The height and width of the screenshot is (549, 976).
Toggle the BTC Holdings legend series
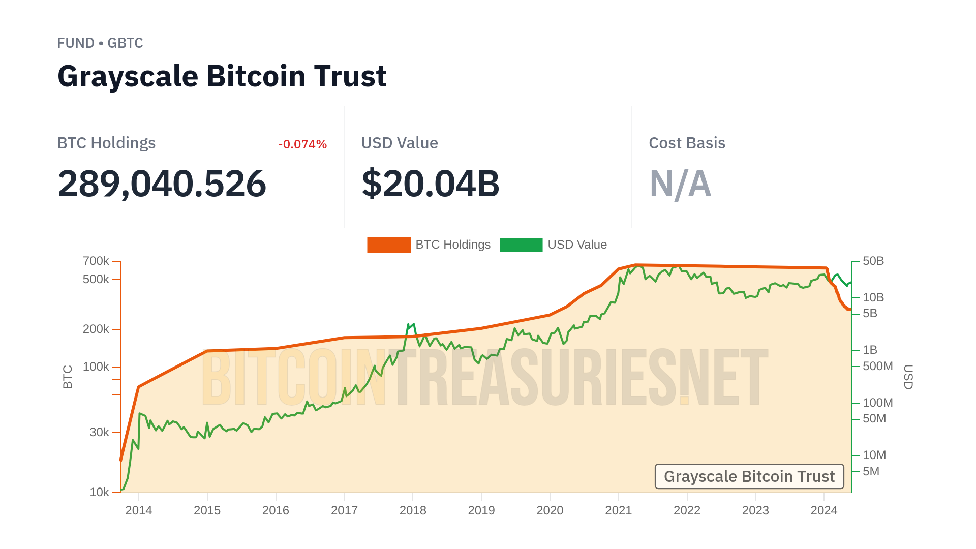[x=452, y=245]
